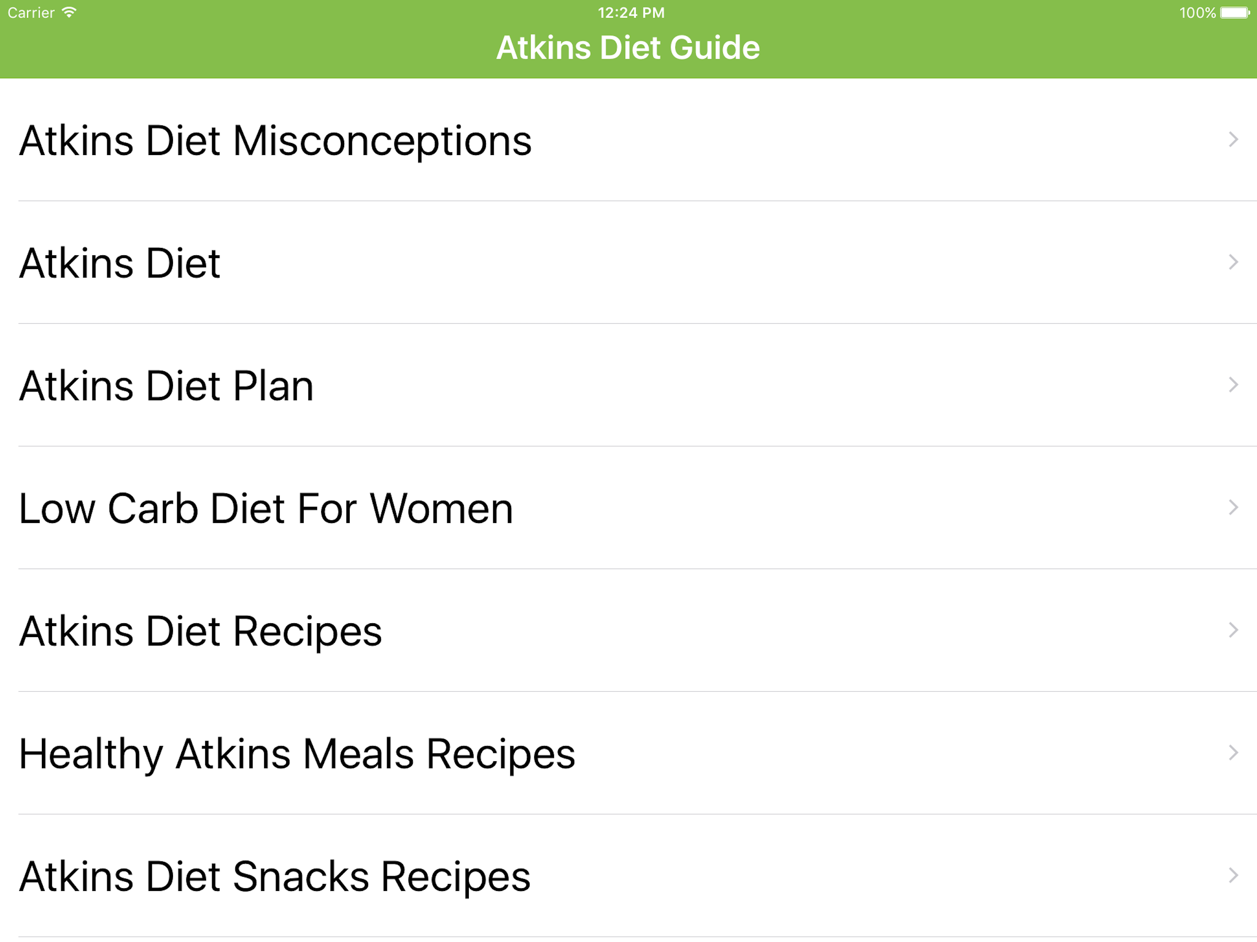Open Atkins Diet Snacks Recipes

pyautogui.click(x=275, y=877)
